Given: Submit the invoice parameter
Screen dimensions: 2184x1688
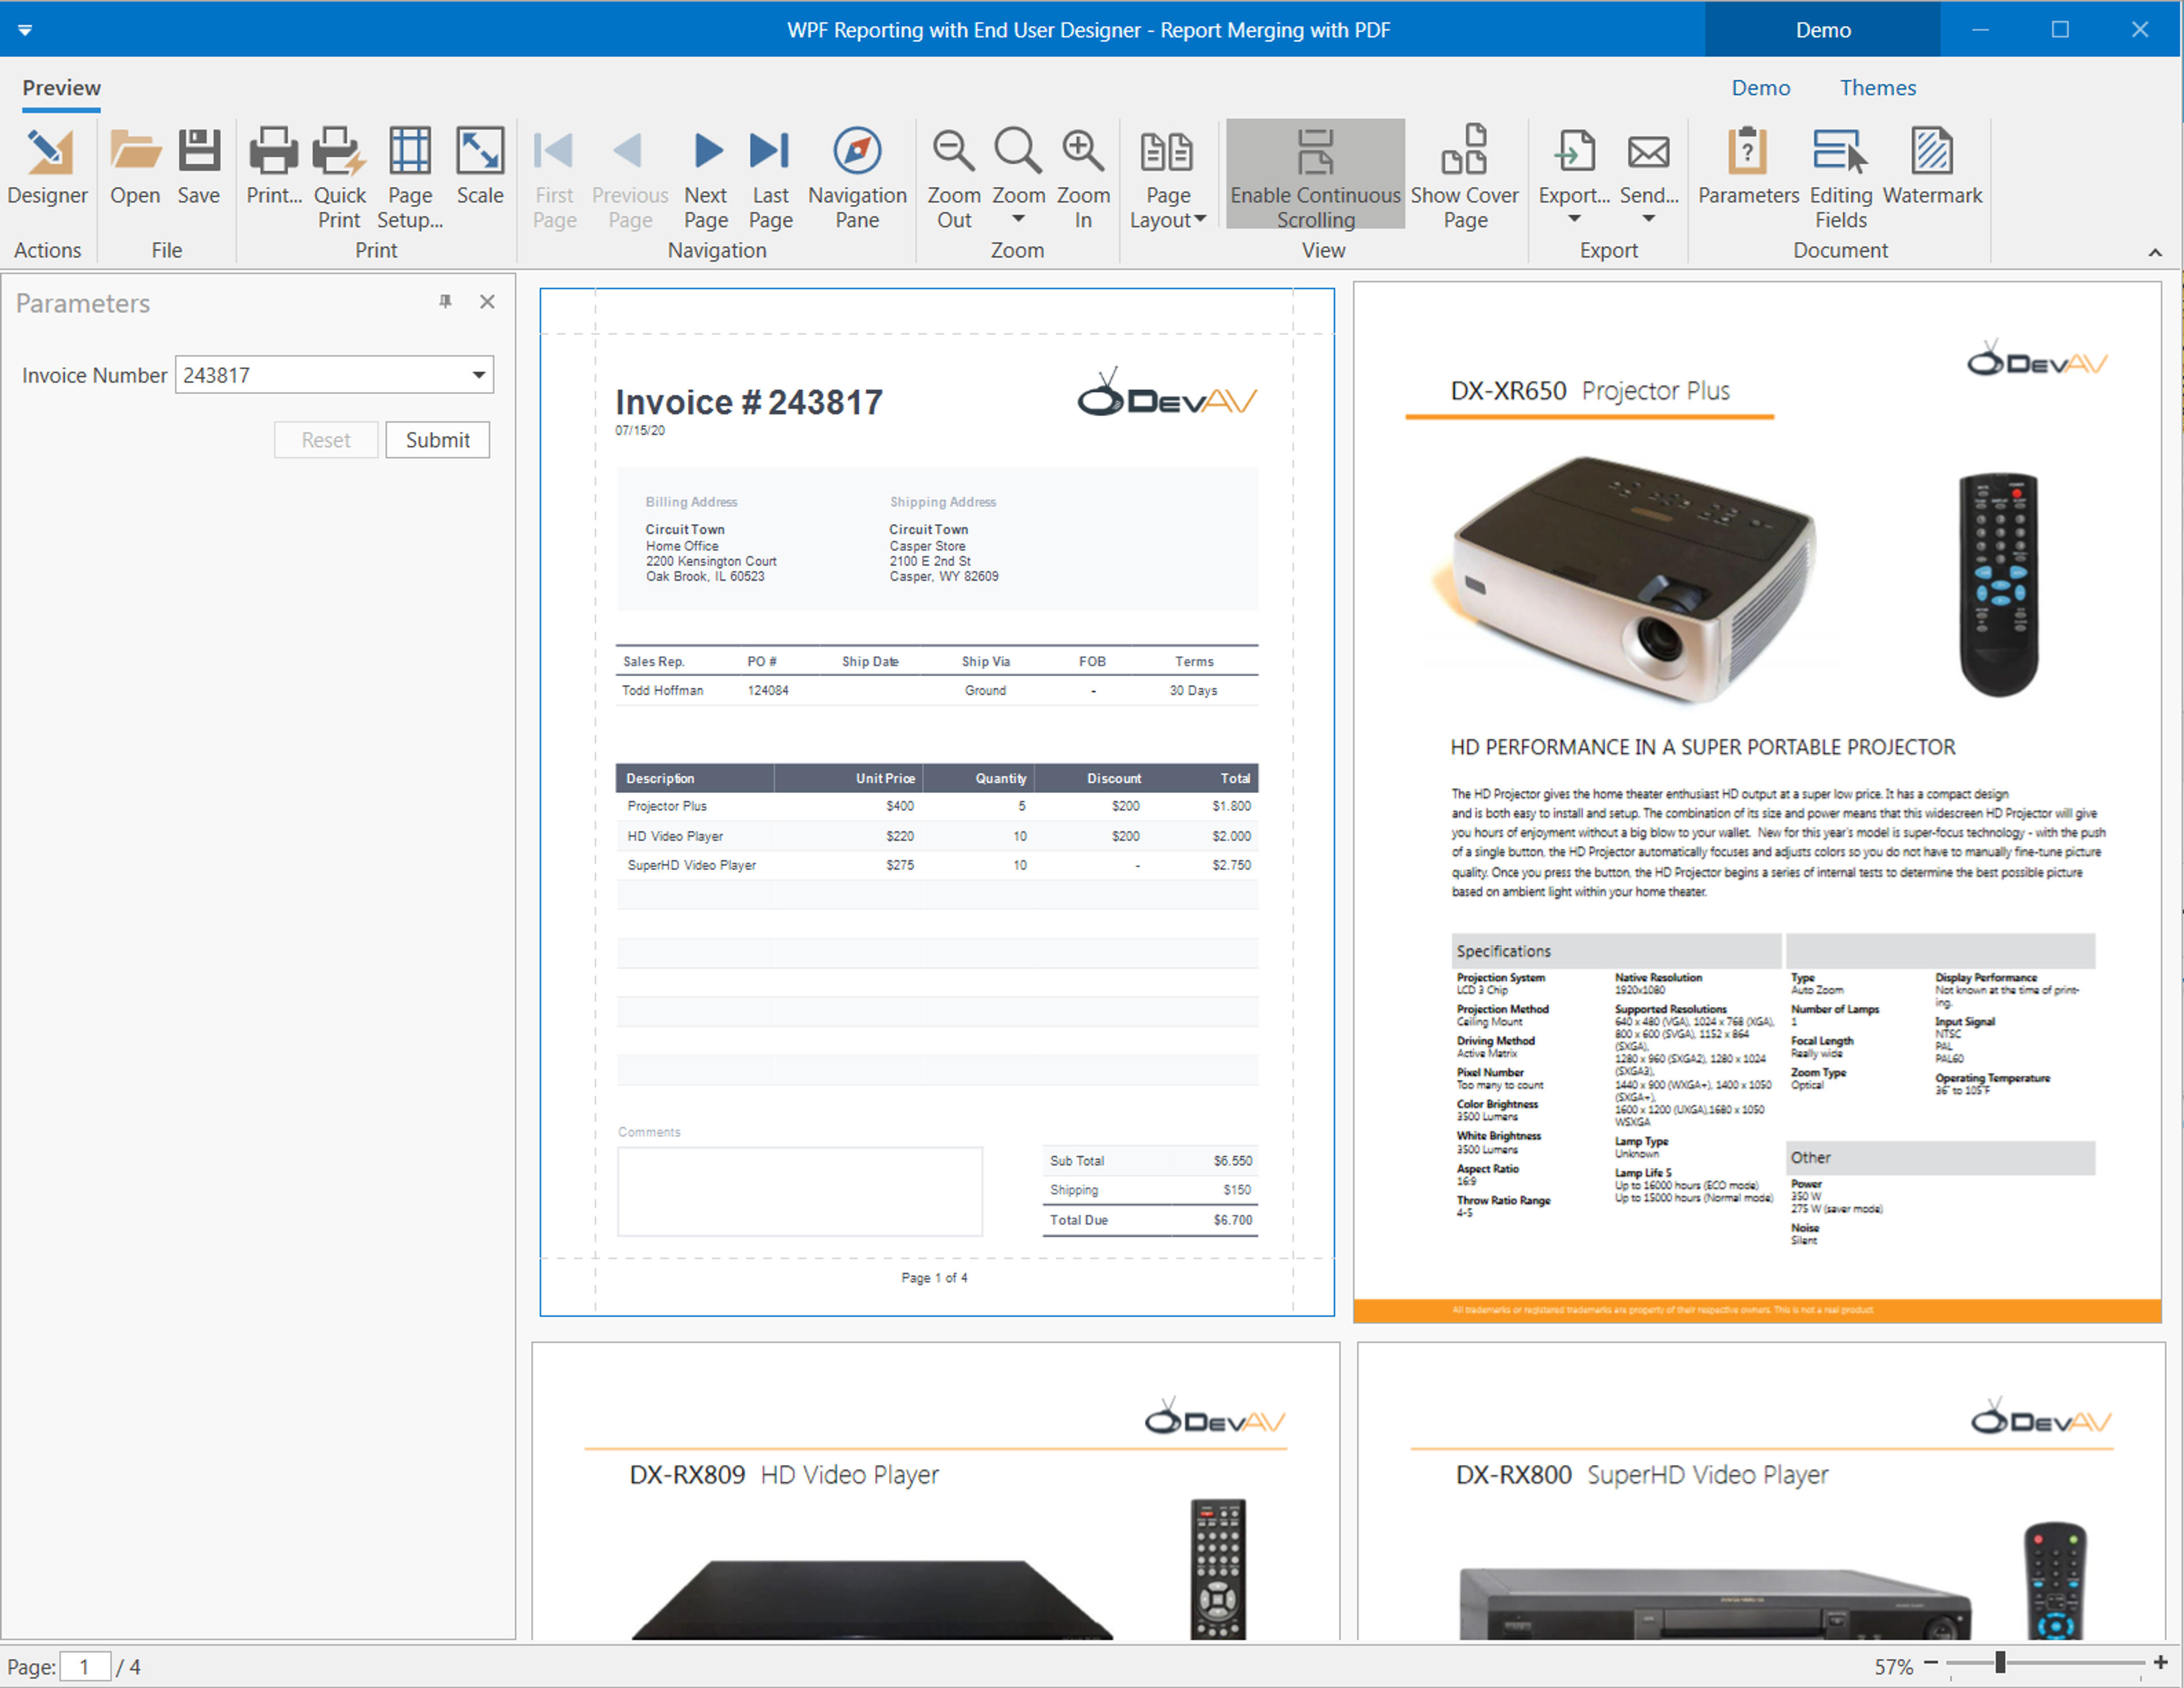Looking at the screenshot, I should coord(437,439).
